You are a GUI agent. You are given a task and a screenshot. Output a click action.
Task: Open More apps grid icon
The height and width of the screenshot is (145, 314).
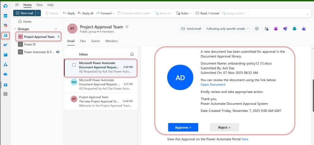(x=6, y=94)
